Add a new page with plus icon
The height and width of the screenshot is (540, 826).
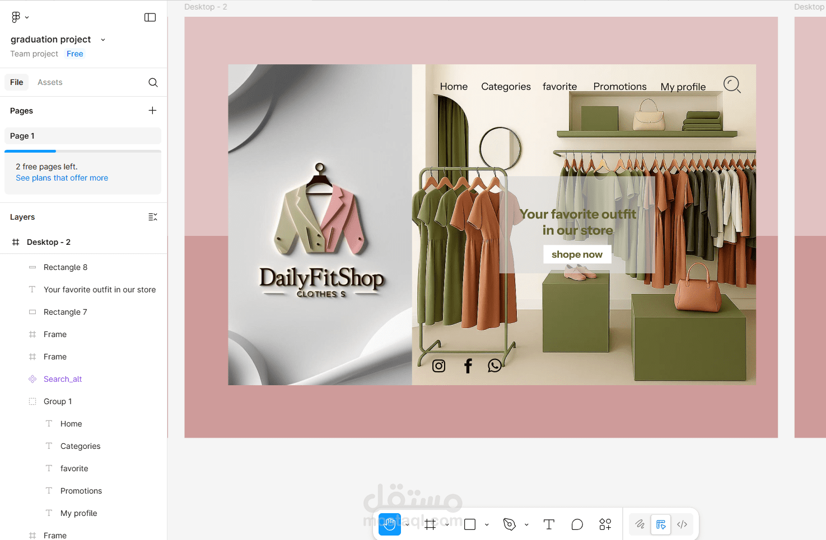tap(152, 110)
